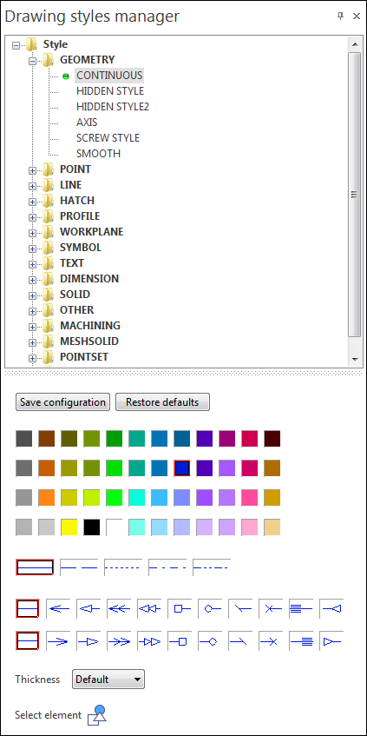This screenshot has height=736, width=367.
Task: Pin the Drawing styles manager panel
Action: click(x=341, y=16)
